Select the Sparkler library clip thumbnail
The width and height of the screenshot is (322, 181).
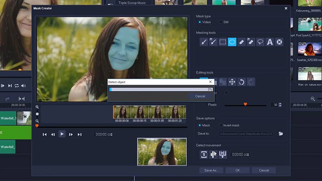(310, 49)
